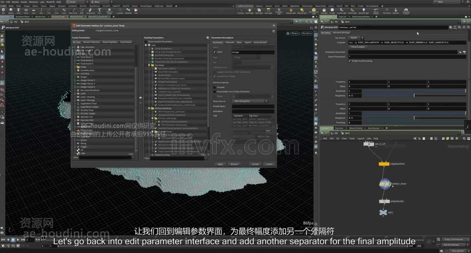Click the network editor wrench tools icon
This screenshot has height=253, width=471.
coord(415,138)
